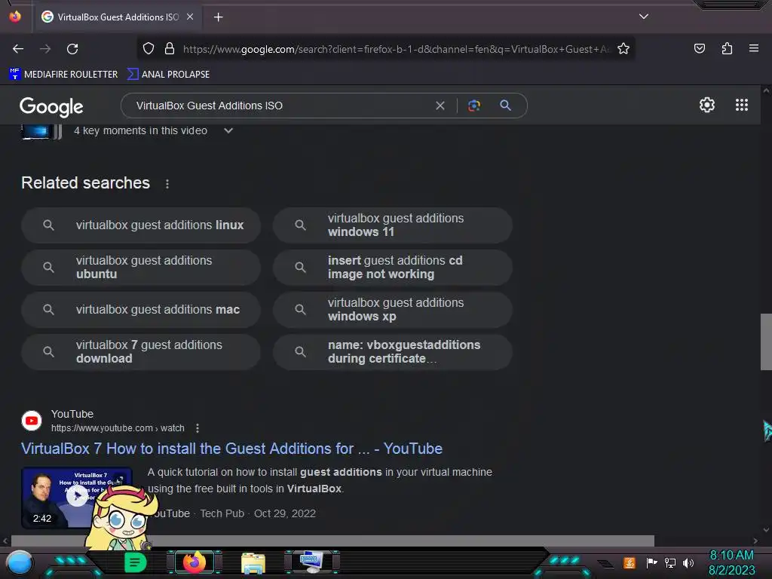The image size is (772, 579).
Task: Search virtualbox guest additions windows 11
Action: [392, 225]
